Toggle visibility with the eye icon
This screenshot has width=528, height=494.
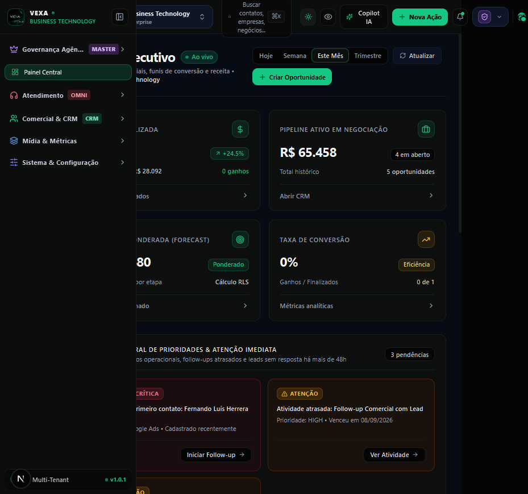click(328, 17)
